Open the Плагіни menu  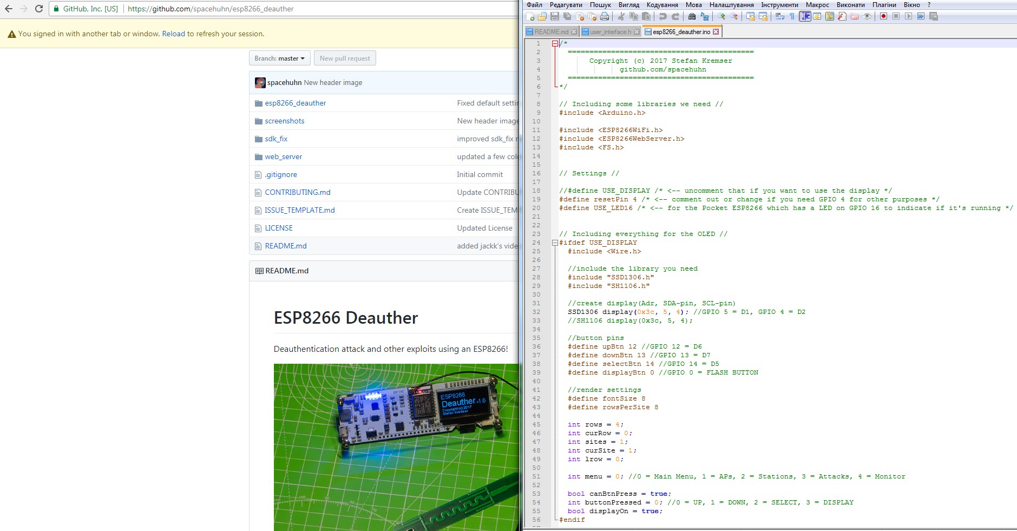884,5
